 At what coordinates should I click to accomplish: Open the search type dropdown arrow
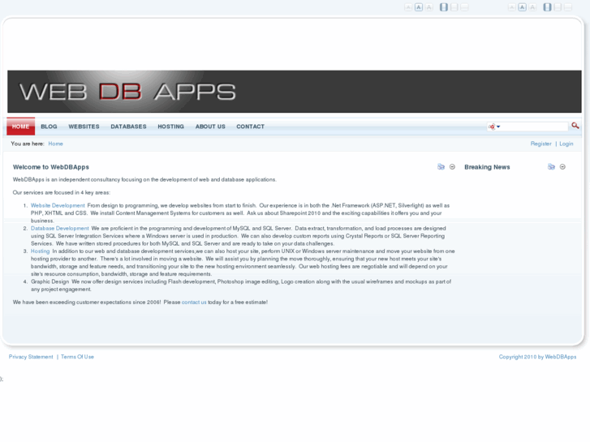tap(498, 127)
